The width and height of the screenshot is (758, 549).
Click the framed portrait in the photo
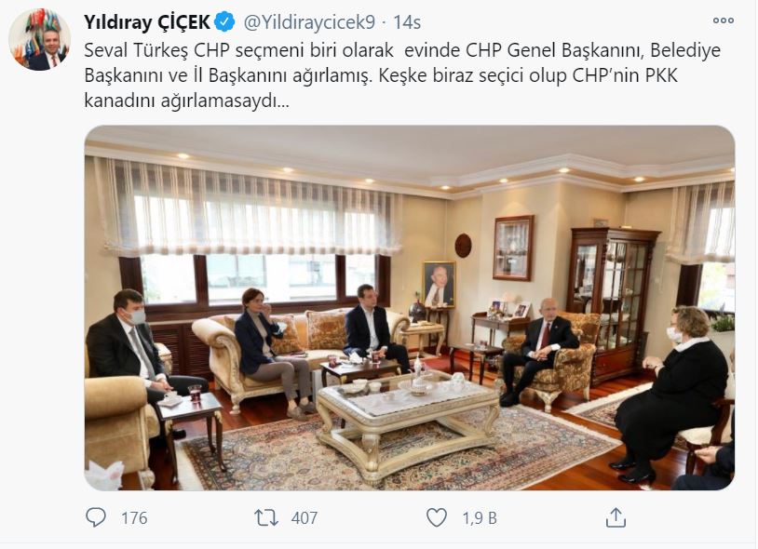point(440,285)
